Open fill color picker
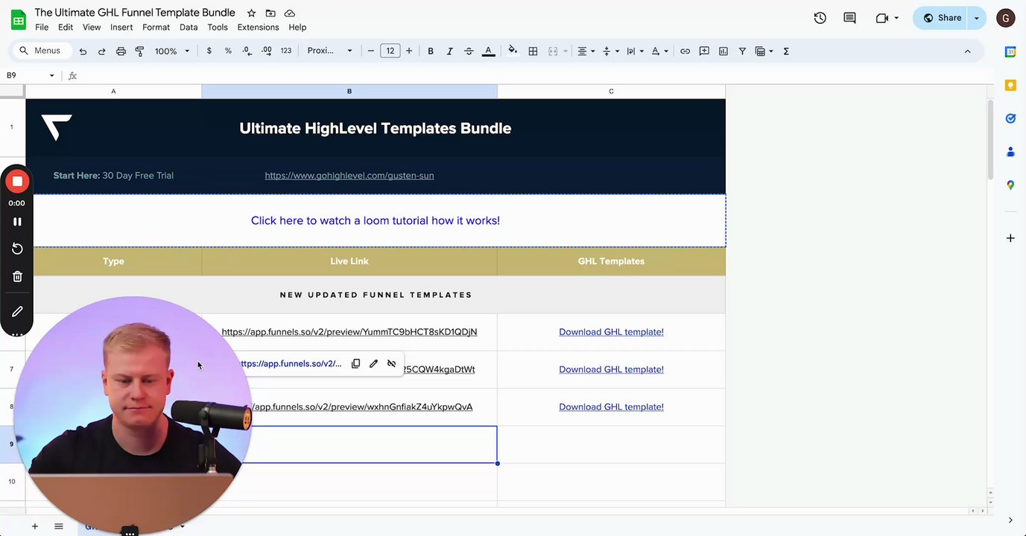This screenshot has height=536, width=1026. [513, 51]
